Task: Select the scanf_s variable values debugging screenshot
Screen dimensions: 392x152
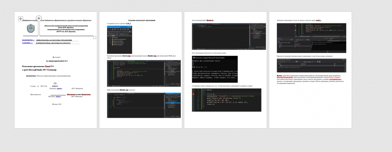Action: 312,38
